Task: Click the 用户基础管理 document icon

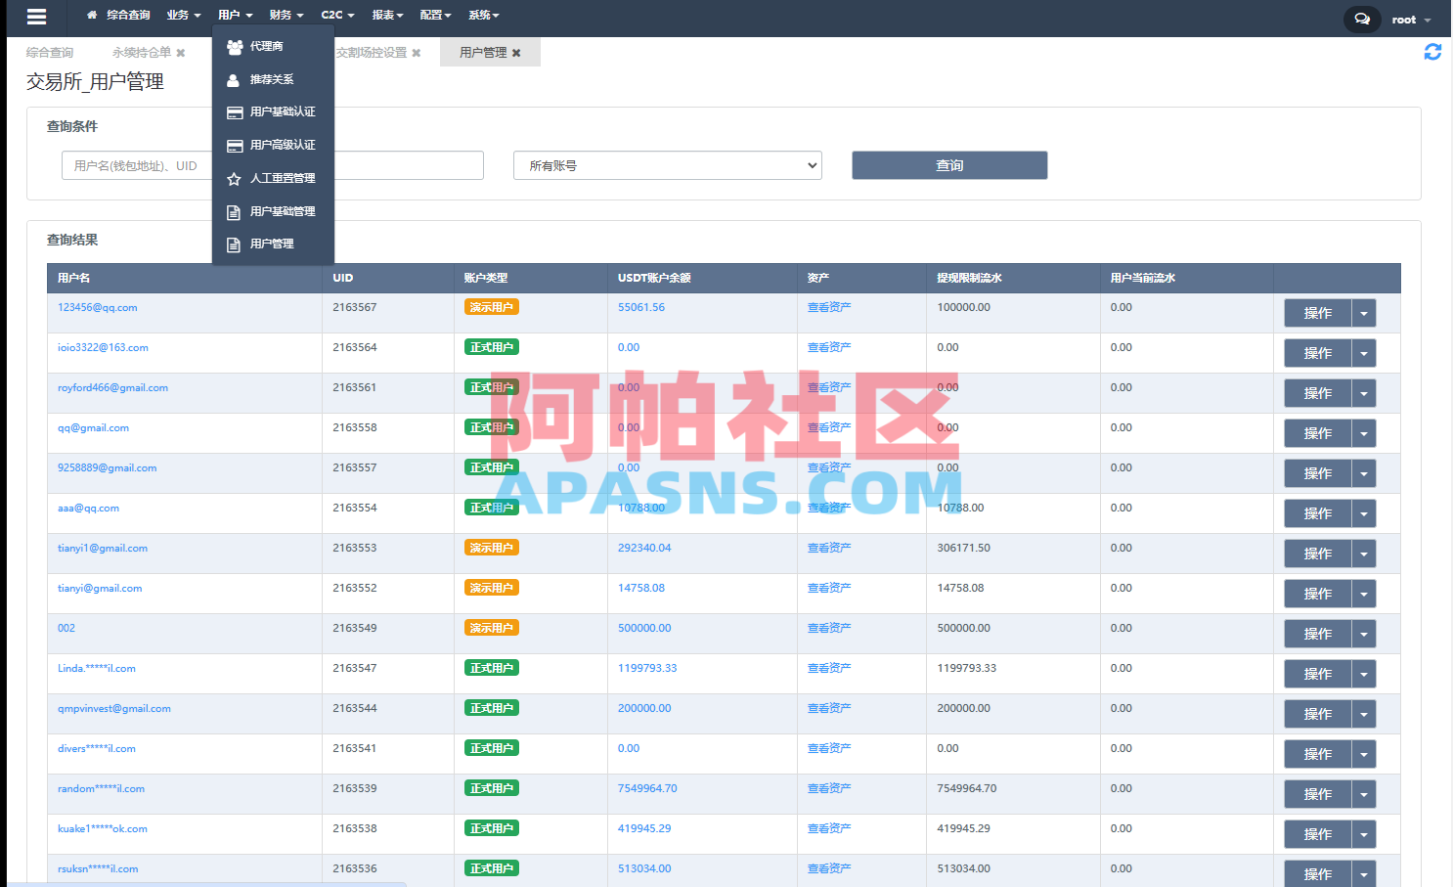Action: (x=234, y=211)
